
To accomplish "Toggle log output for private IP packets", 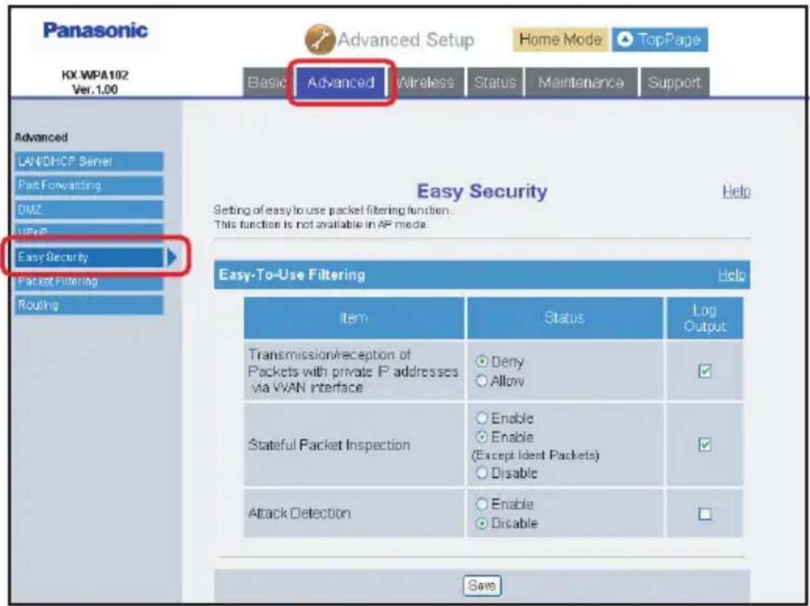I will (x=704, y=371).
